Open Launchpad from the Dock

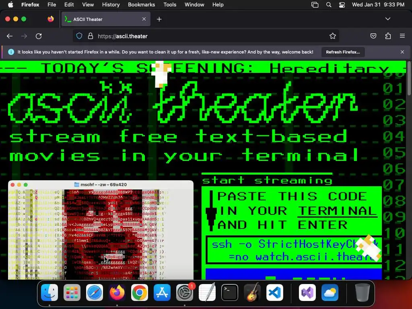[72, 293]
